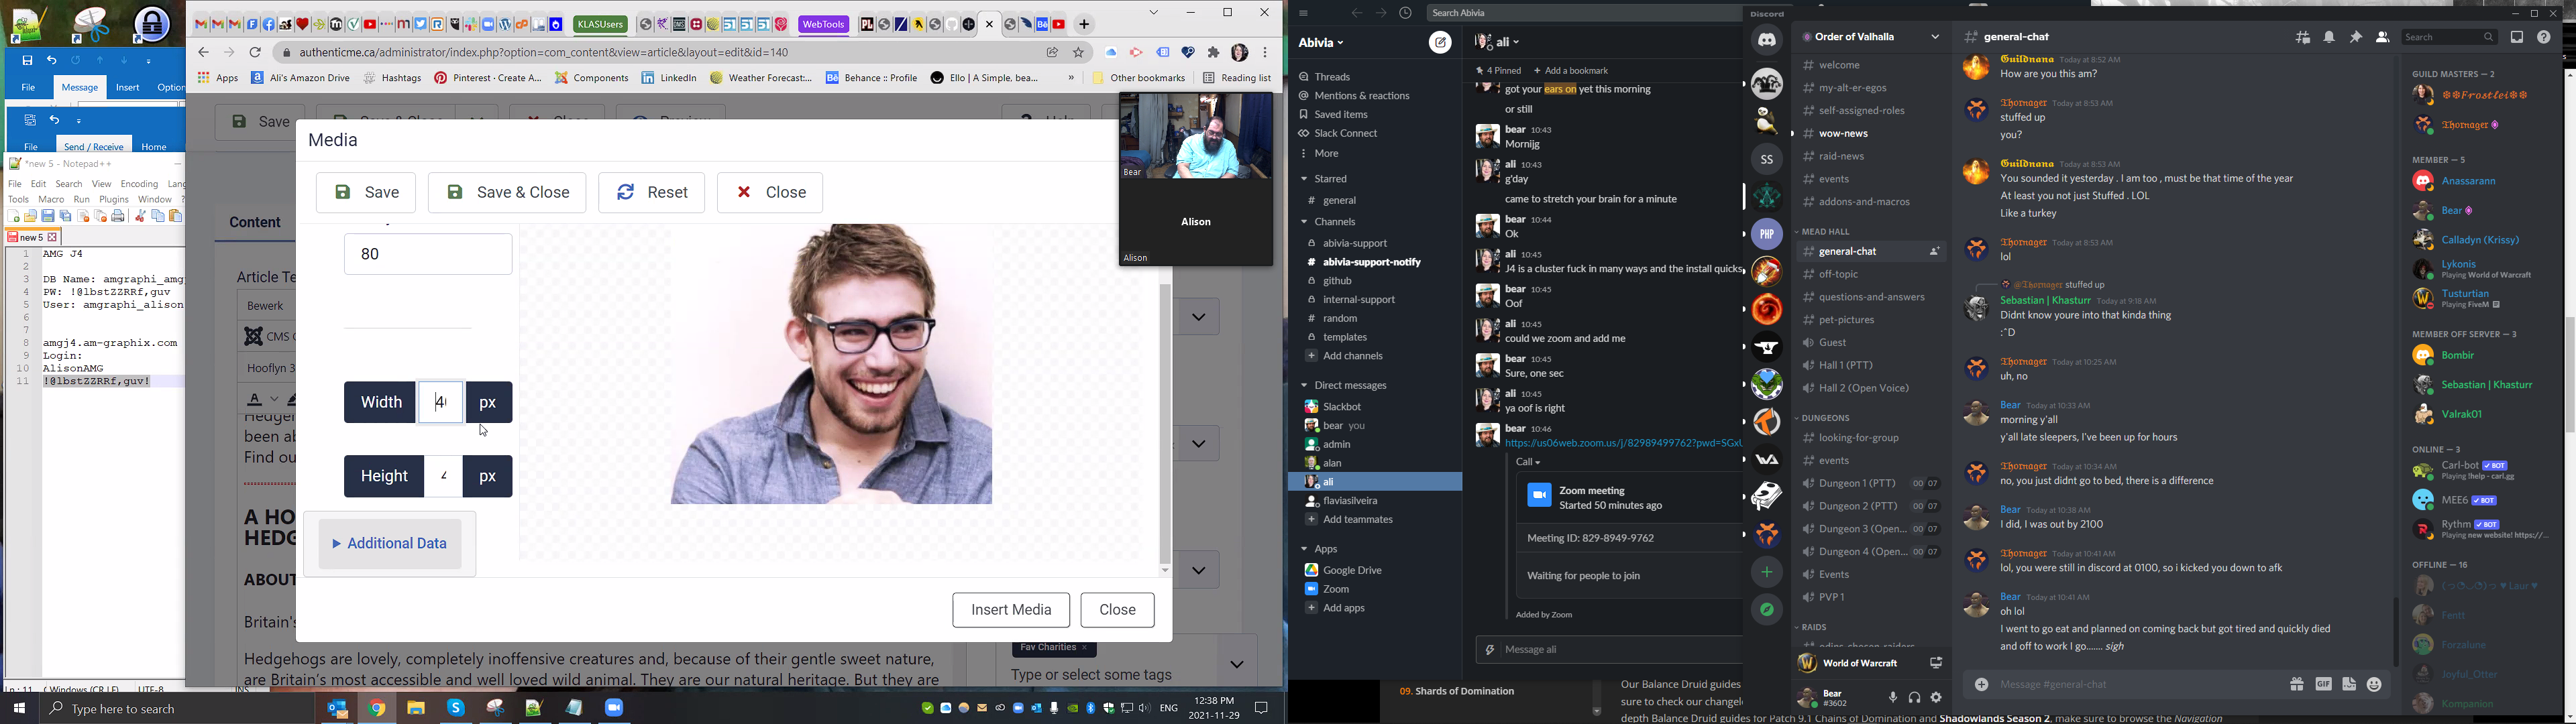
Task: Open Discord user settings gear
Action: [x=1937, y=698]
